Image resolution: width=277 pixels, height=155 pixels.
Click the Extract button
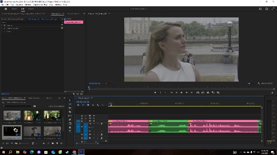tap(203, 92)
